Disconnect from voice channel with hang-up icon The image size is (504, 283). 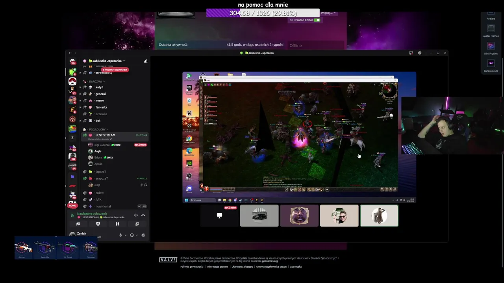point(143,215)
